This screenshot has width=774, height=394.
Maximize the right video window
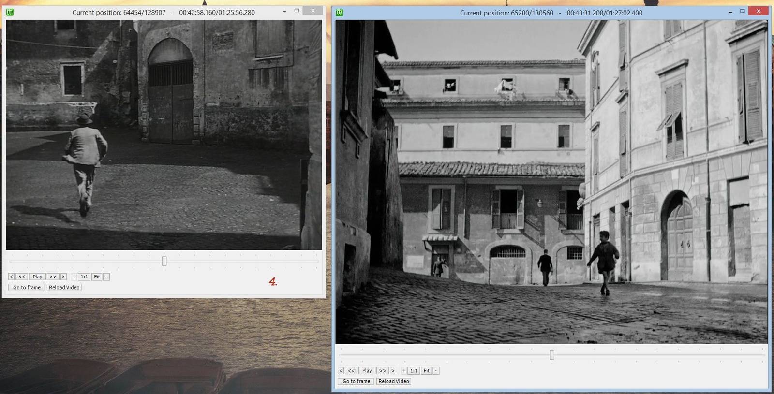click(742, 11)
